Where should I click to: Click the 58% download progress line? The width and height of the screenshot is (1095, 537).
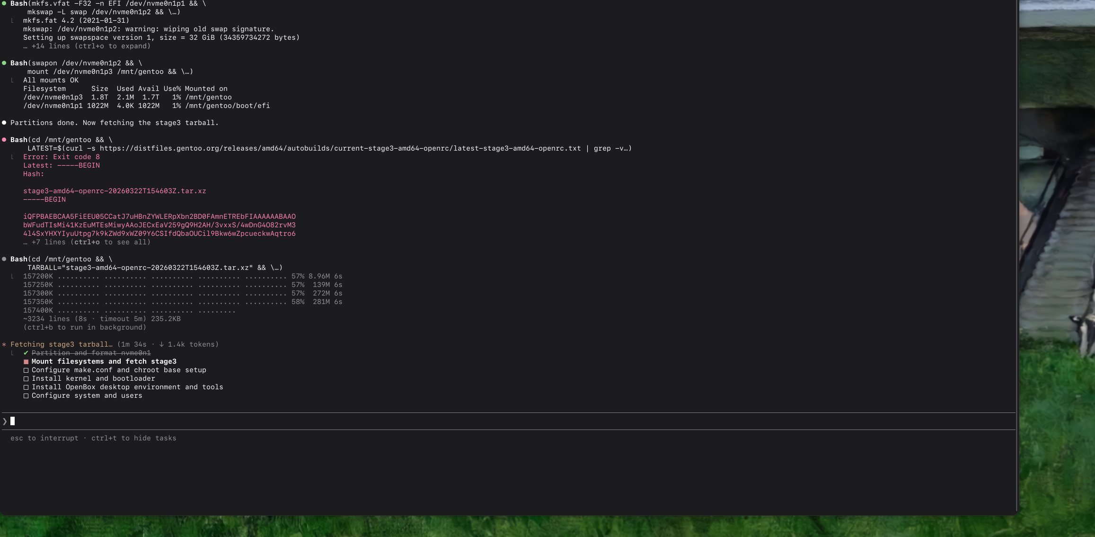coord(182,302)
